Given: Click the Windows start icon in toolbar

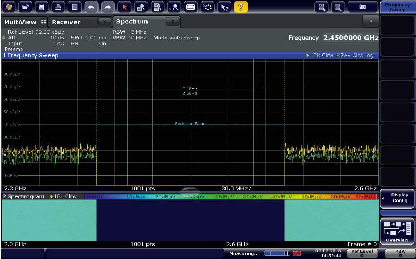Looking at the screenshot, I should [x=9, y=7].
